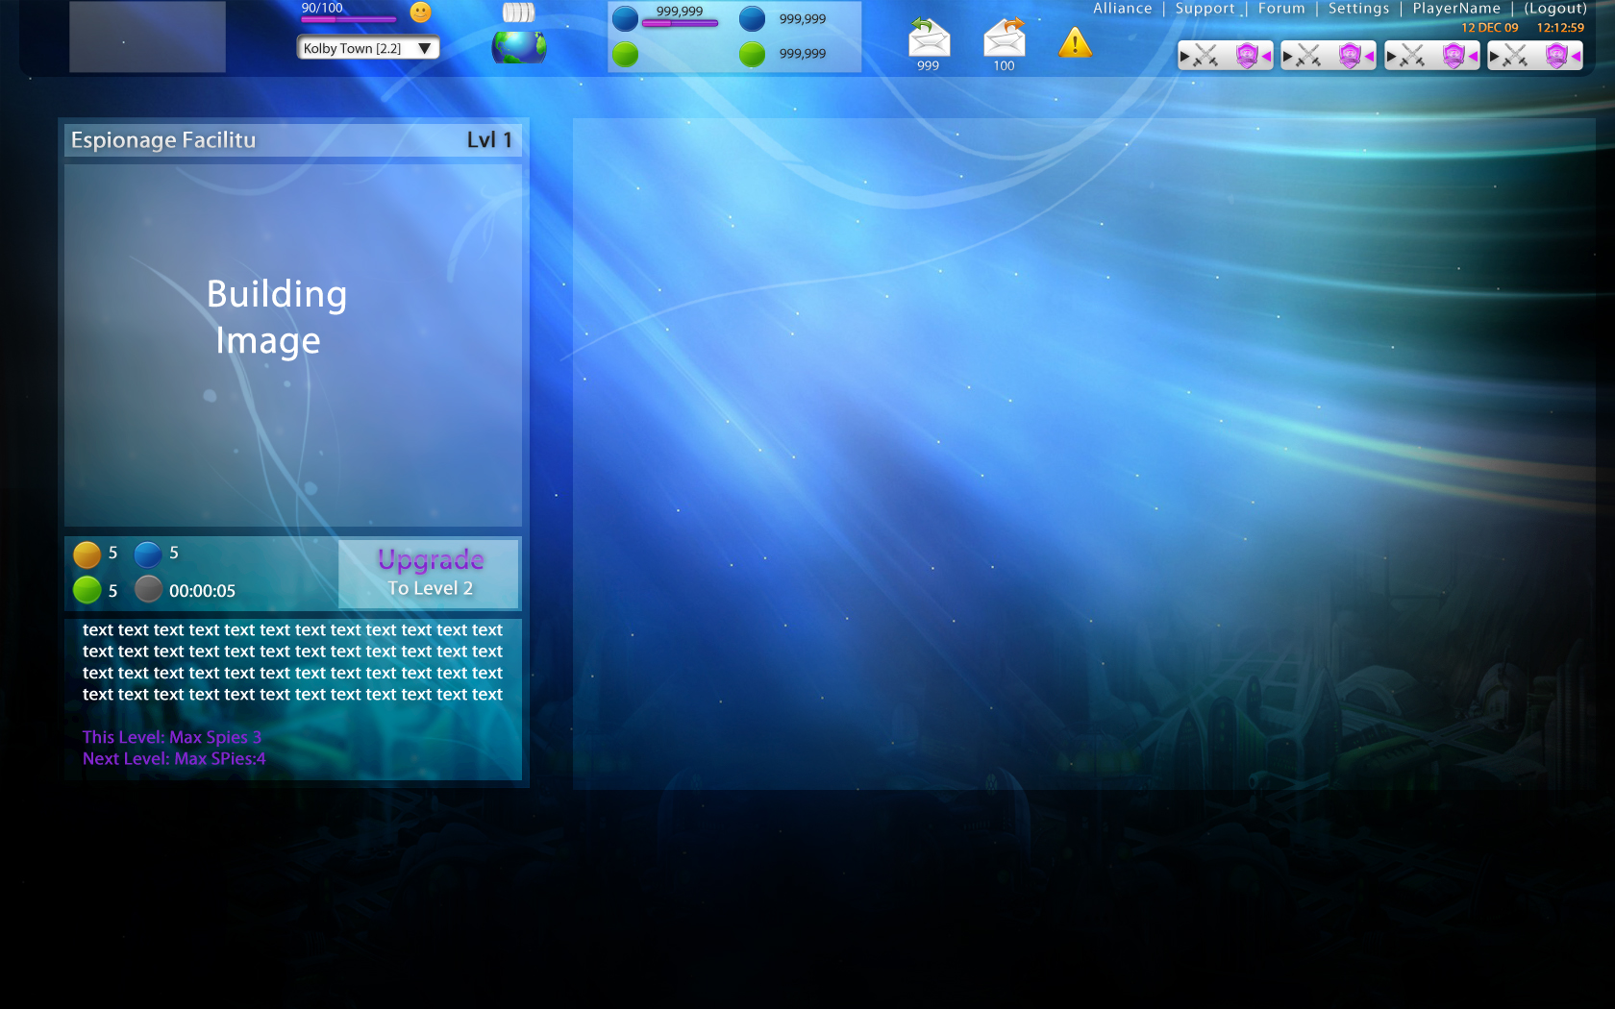Image resolution: width=1615 pixels, height=1009 pixels.
Task: Click orange resource orb in upgrade cost
Action: pos(87,554)
